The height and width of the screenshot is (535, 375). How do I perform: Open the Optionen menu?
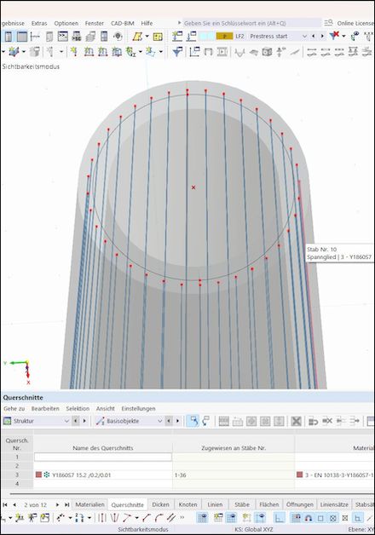click(66, 24)
